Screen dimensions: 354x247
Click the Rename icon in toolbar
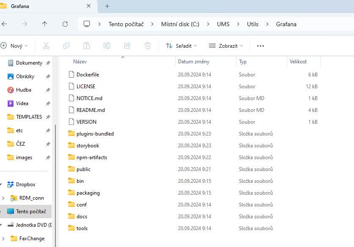tap(107, 46)
